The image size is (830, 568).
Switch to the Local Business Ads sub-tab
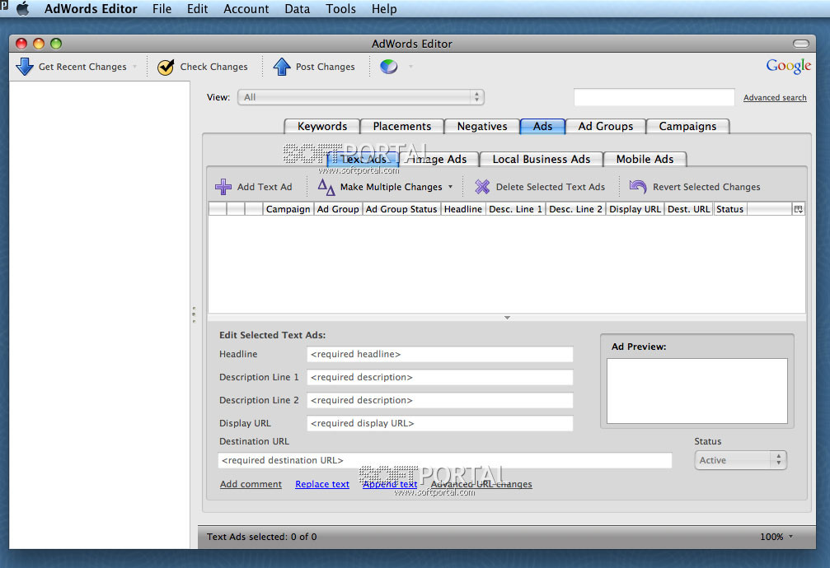point(541,159)
